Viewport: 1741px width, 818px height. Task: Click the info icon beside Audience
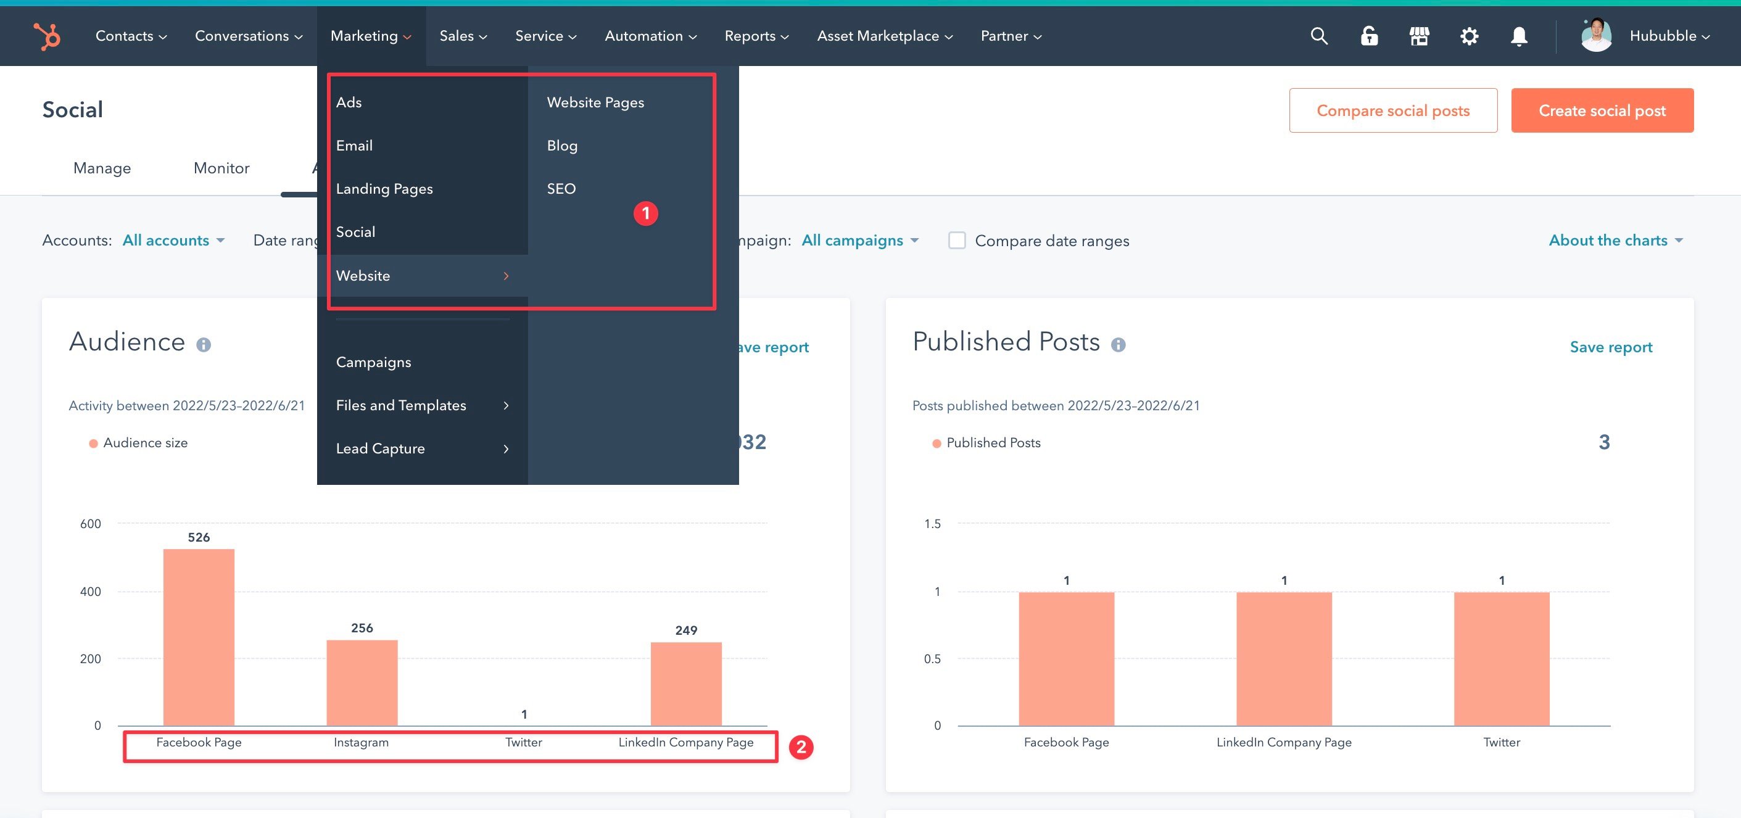click(204, 345)
